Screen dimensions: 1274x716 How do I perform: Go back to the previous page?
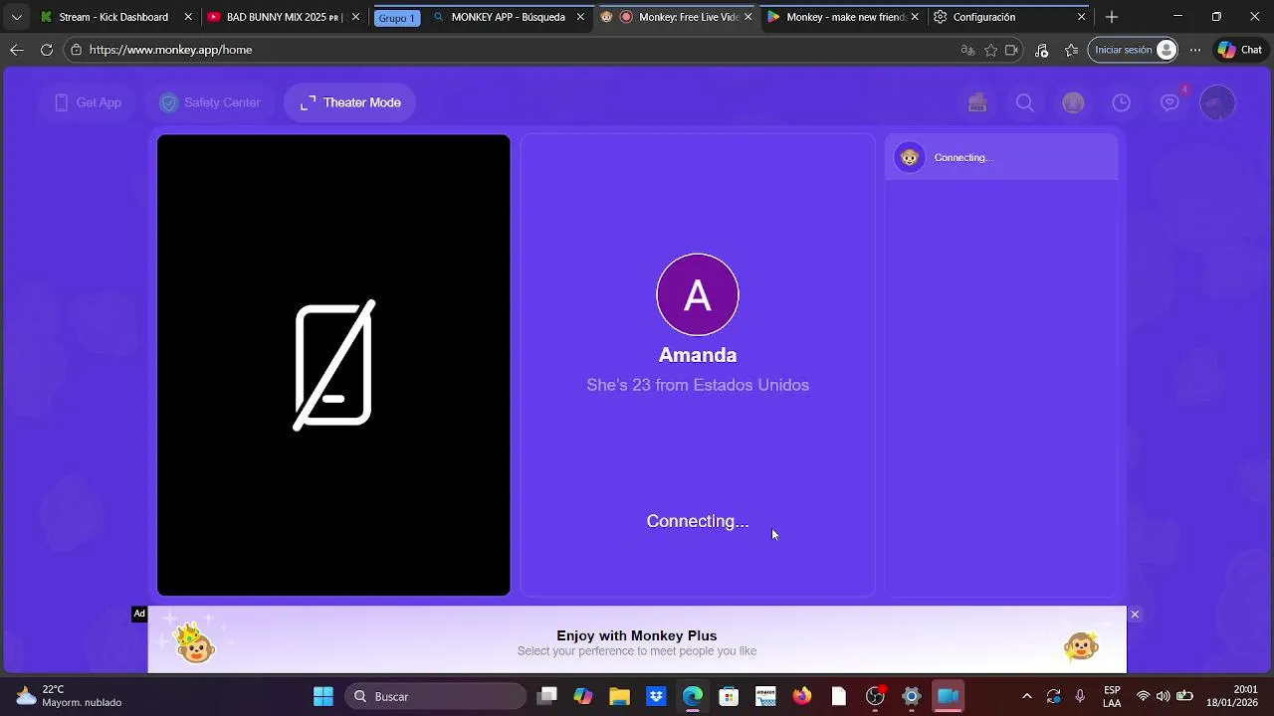point(17,50)
